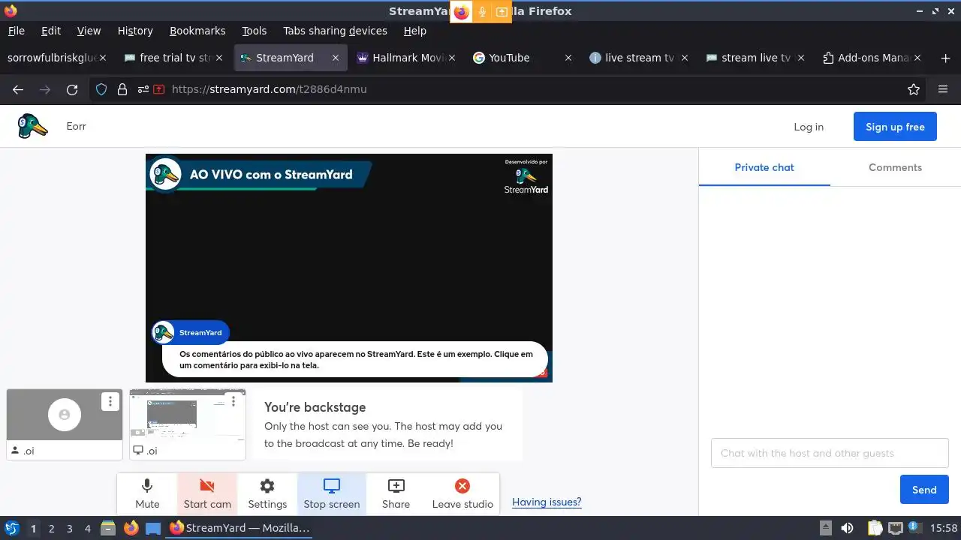Close the Hallmark Movies tab

[x=452, y=58]
